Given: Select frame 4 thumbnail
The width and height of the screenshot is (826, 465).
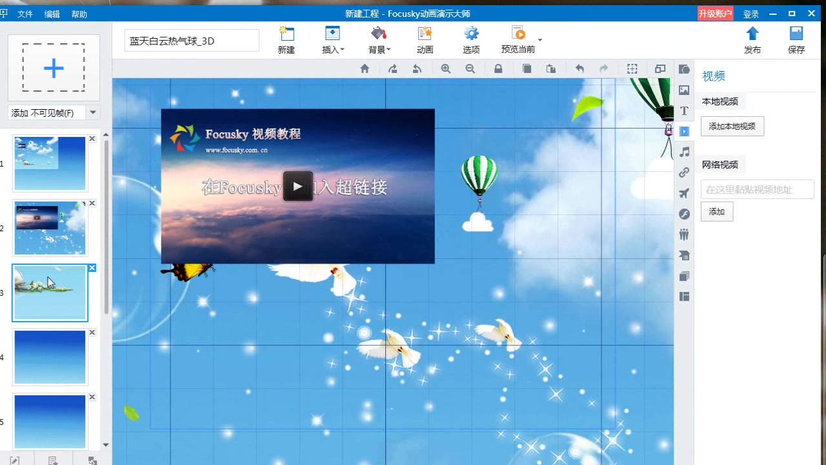Looking at the screenshot, I should 50,357.
